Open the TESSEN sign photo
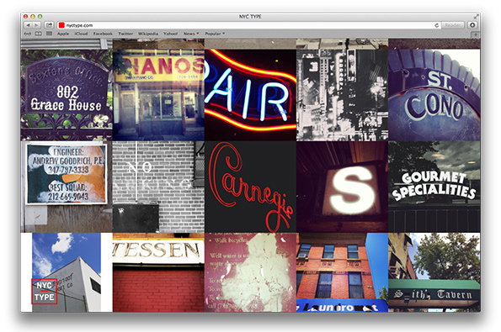This screenshot has height=332, width=501. pos(158,272)
